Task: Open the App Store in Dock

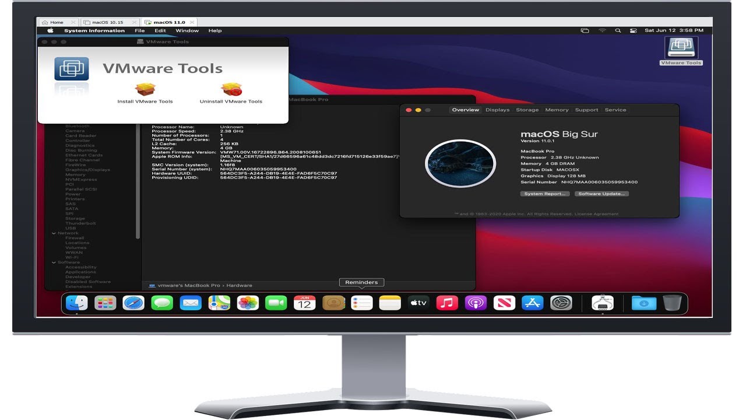Action: pos(533,303)
